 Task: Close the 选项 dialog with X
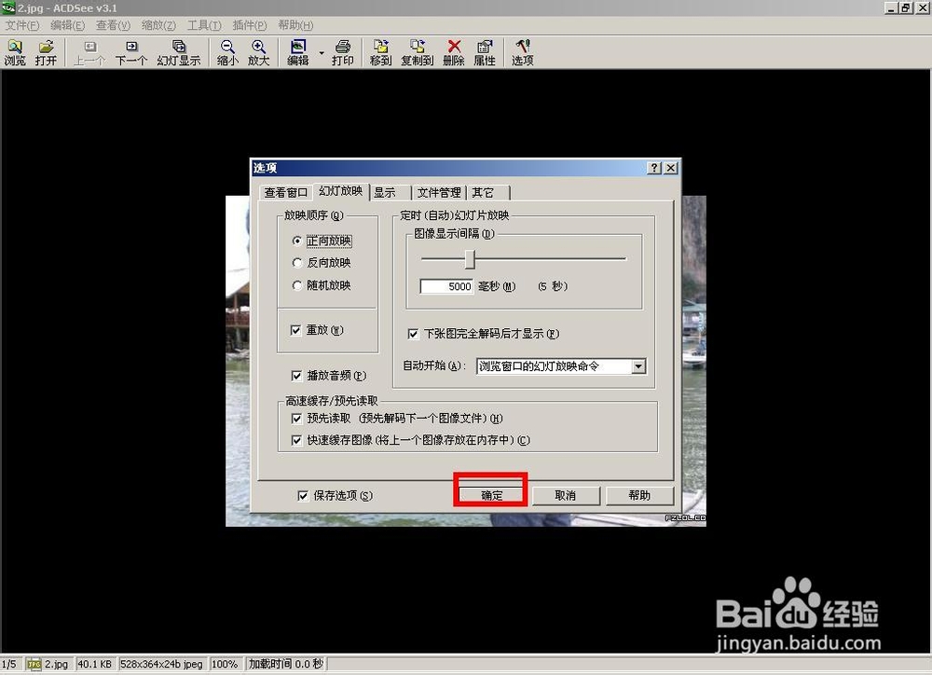[x=670, y=168]
